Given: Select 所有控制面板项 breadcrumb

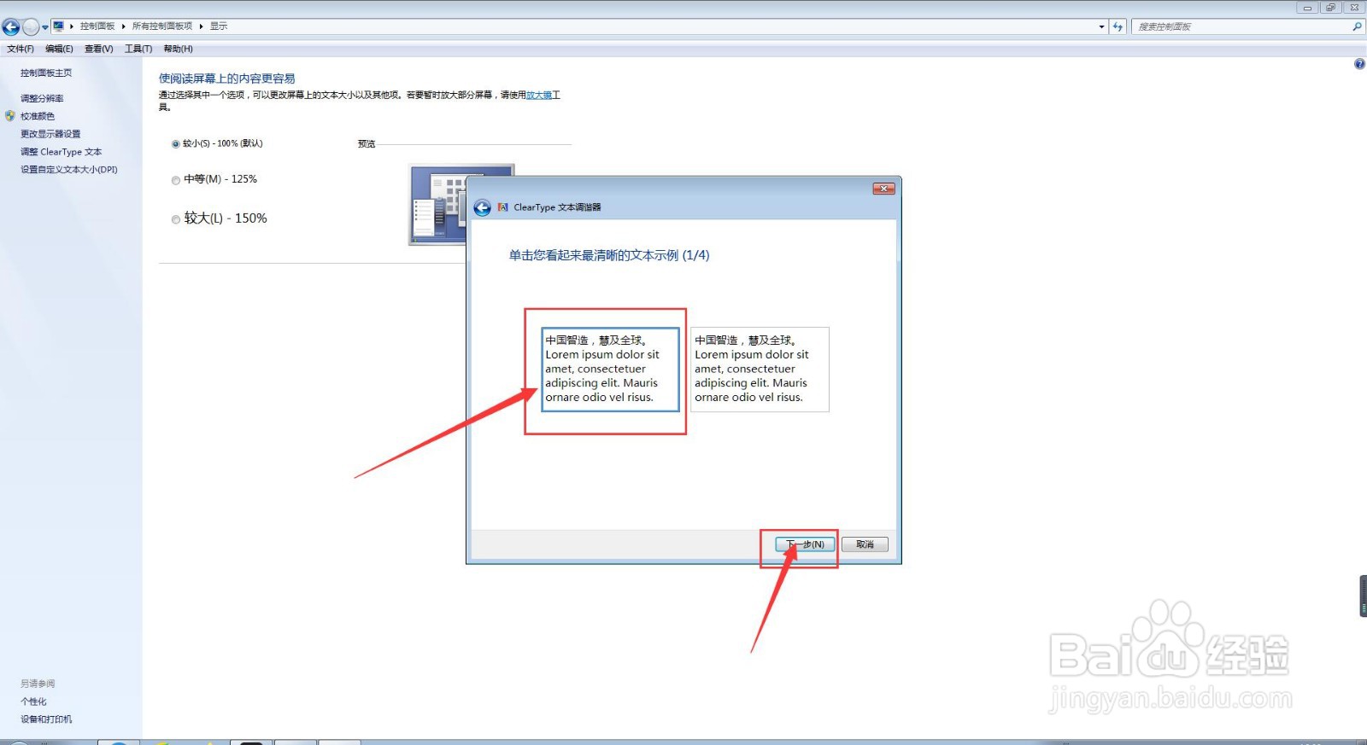Looking at the screenshot, I should [162, 26].
